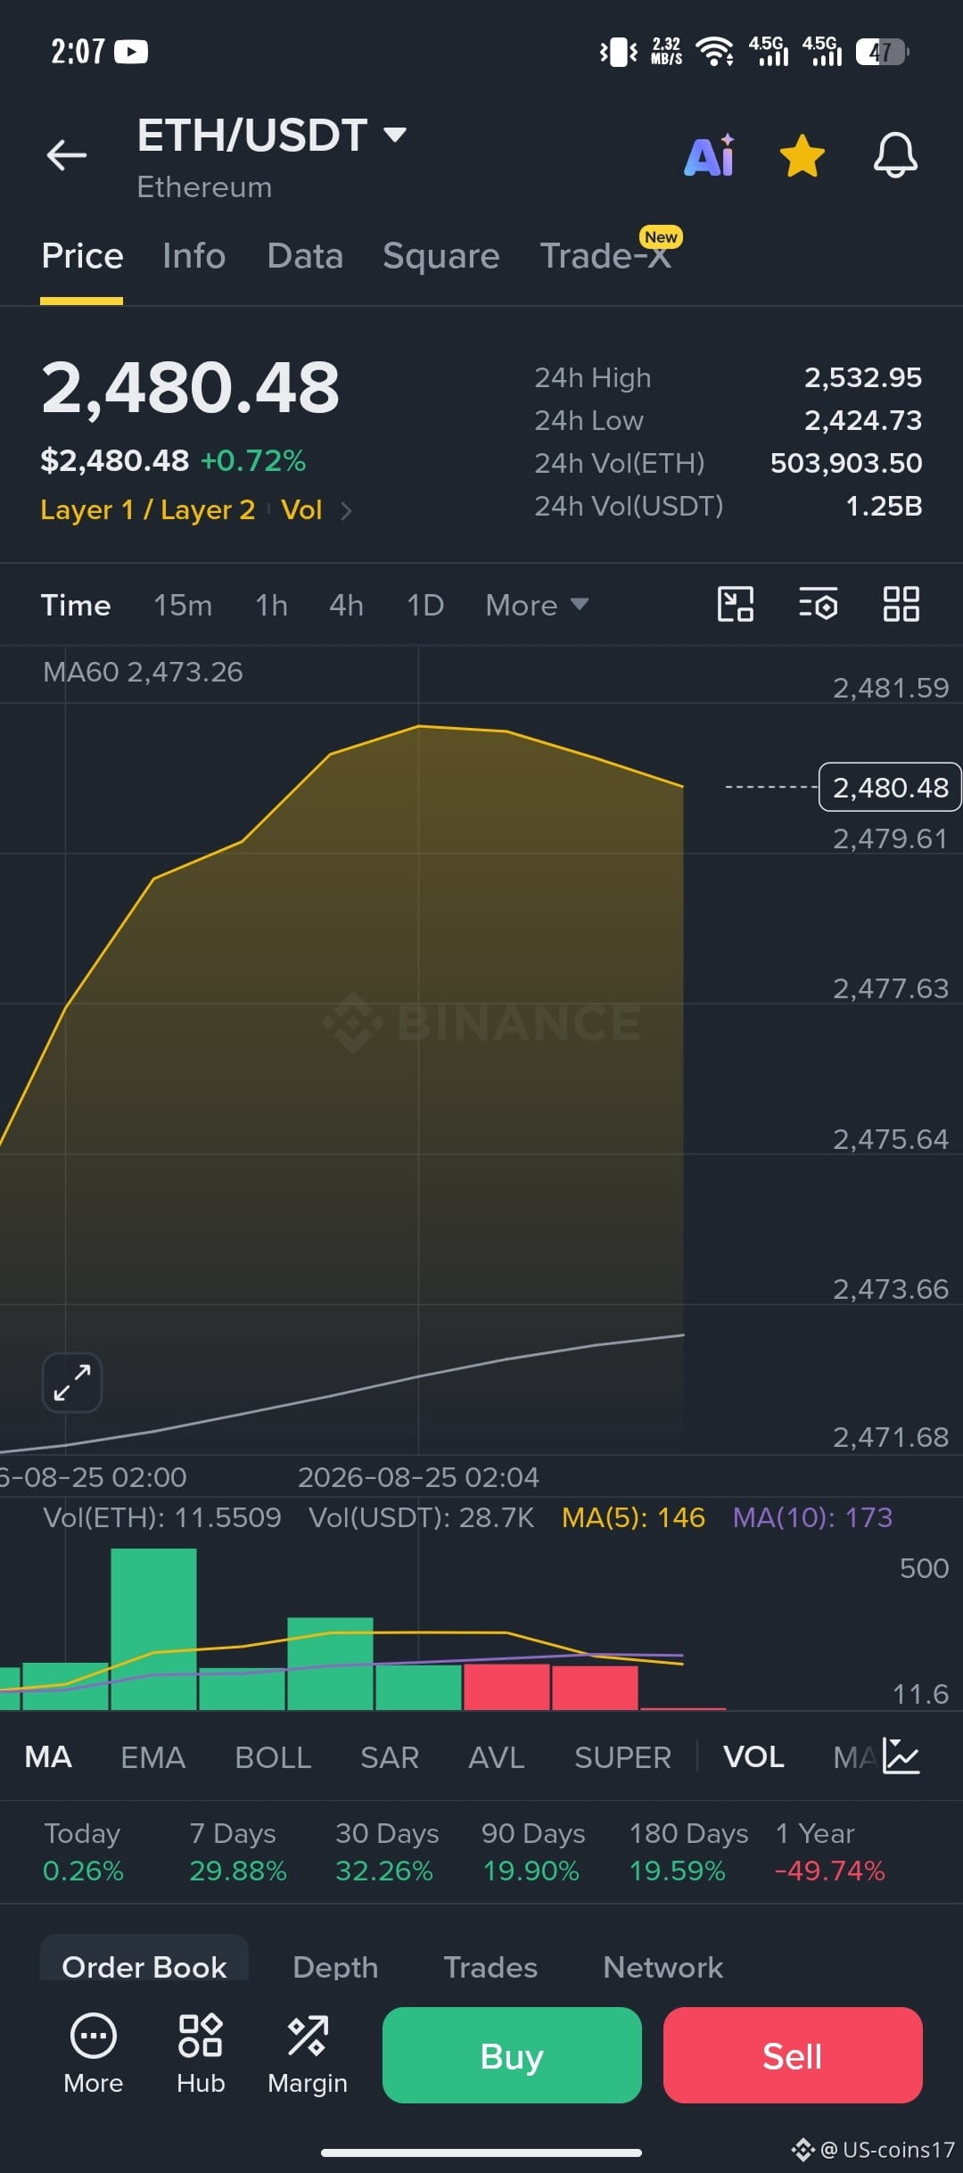Open the More menu icon at bottom

click(94, 2053)
